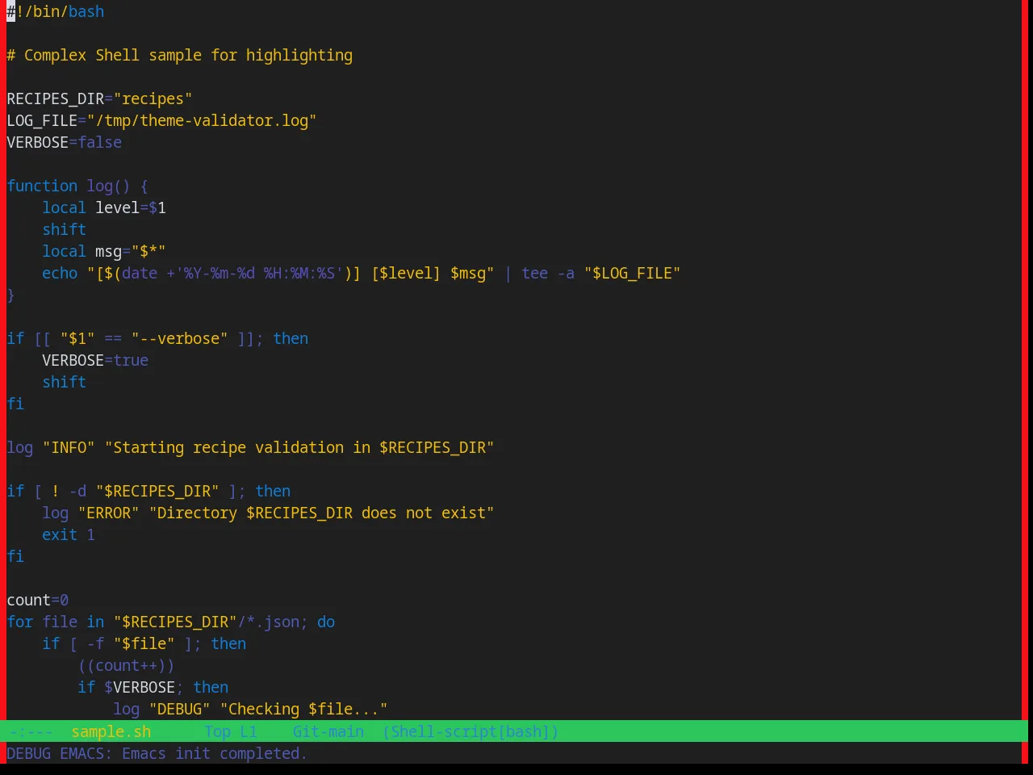
Task: Click the "count=0" assignment
Action: point(37,601)
